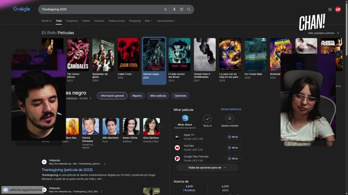Open Milo Manheim cast photo

(x=111, y=126)
